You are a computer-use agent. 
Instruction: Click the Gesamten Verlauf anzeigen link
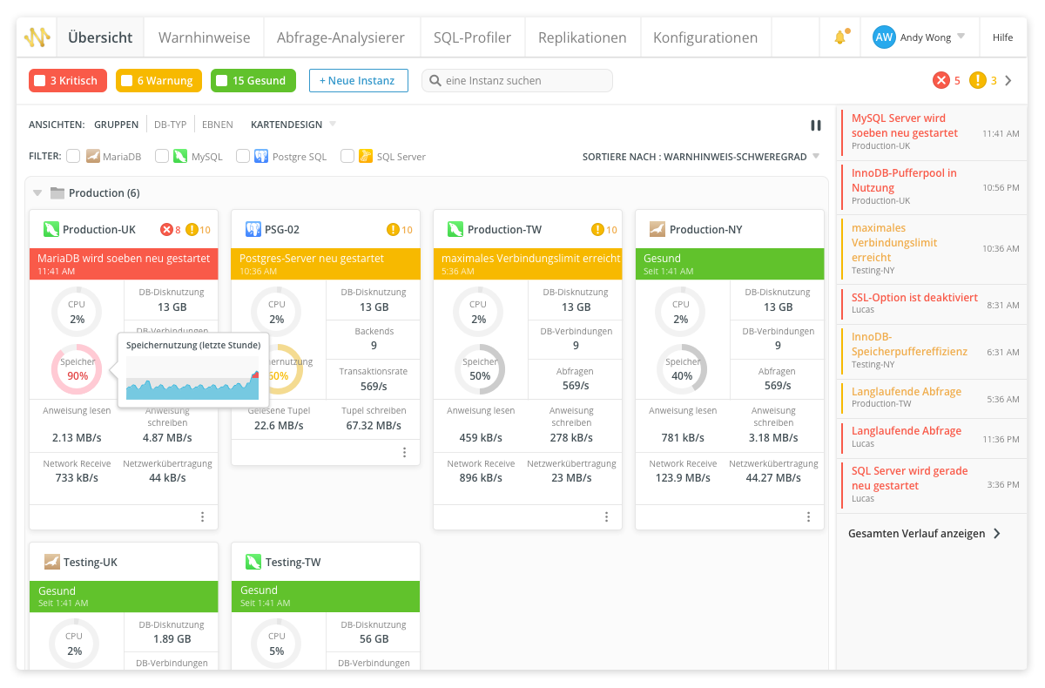917,533
